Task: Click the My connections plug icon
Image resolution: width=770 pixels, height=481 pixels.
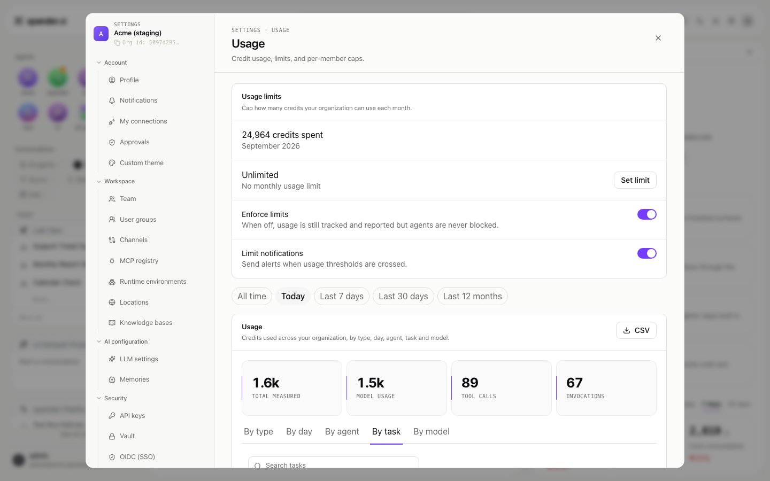Action: pyautogui.click(x=112, y=121)
